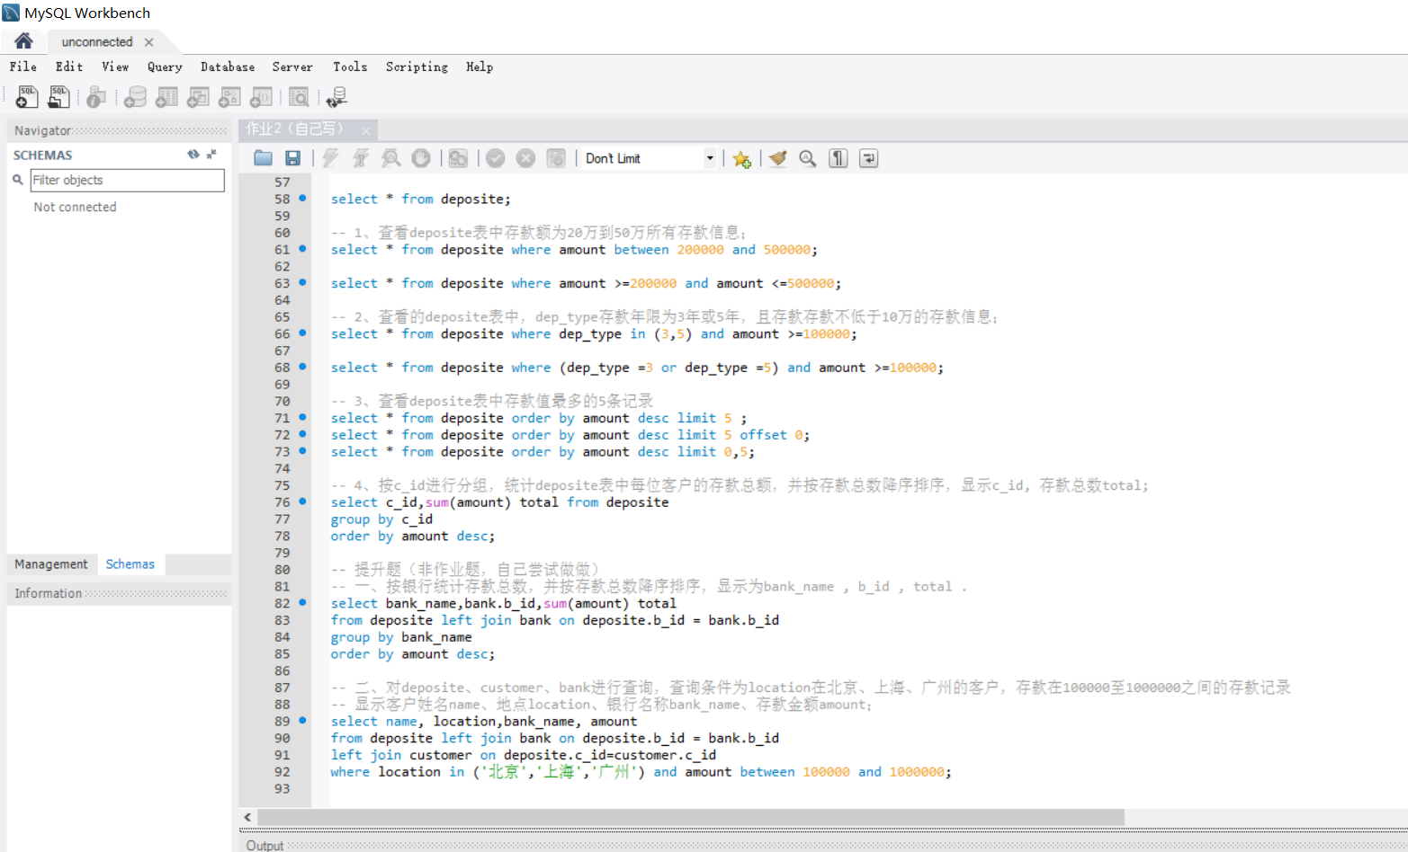Toggle word wrap in the editor
The height and width of the screenshot is (852, 1408).
click(868, 158)
